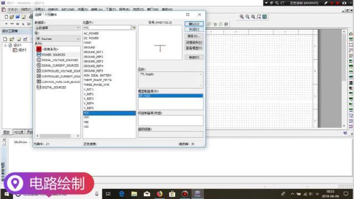Open the 工具 (Tools) menu
The width and height of the screenshot is (354, 199).
111,9
